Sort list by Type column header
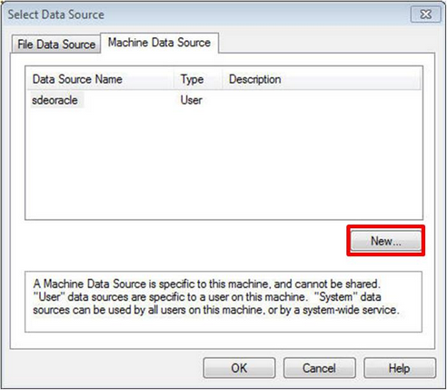 (198, 79)
